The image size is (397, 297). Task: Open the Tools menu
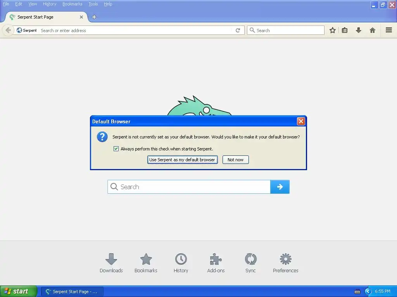[93, 4]
